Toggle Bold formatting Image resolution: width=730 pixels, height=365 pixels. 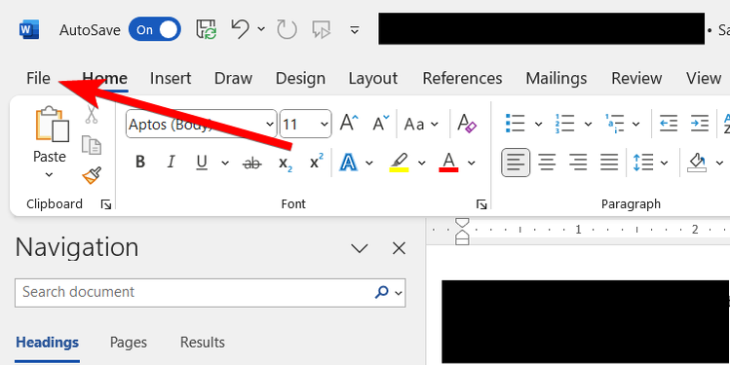pos(140,162)
